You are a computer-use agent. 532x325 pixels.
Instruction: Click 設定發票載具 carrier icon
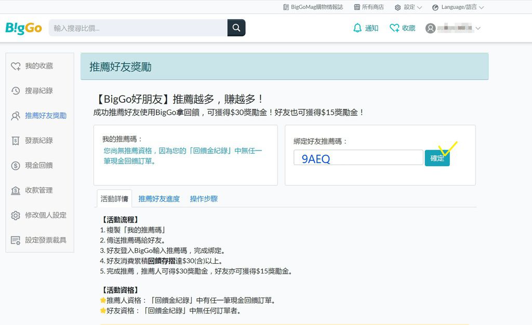click(x=16, y=240)
